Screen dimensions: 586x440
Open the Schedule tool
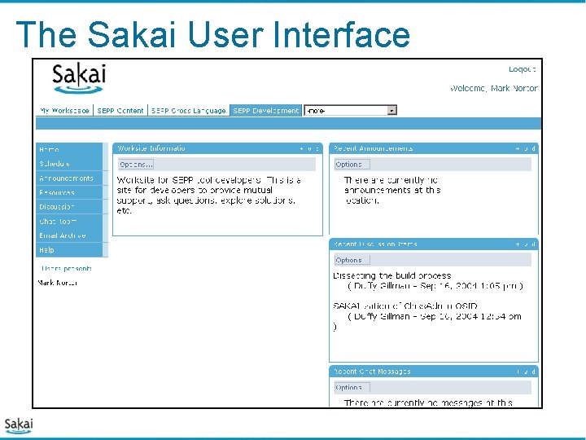(69, 164)
